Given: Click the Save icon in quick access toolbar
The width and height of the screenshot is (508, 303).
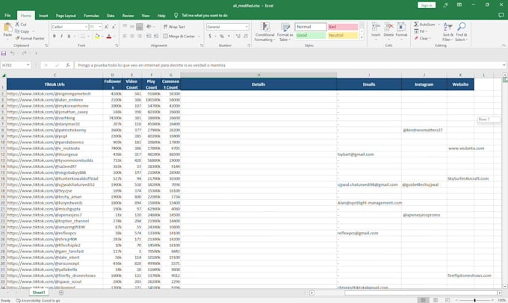Looking at the screenshot, I should tap(4, 53).
